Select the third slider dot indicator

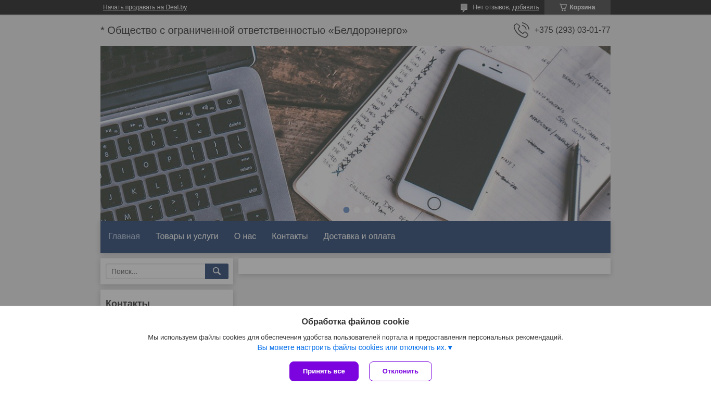click(367, 210)
